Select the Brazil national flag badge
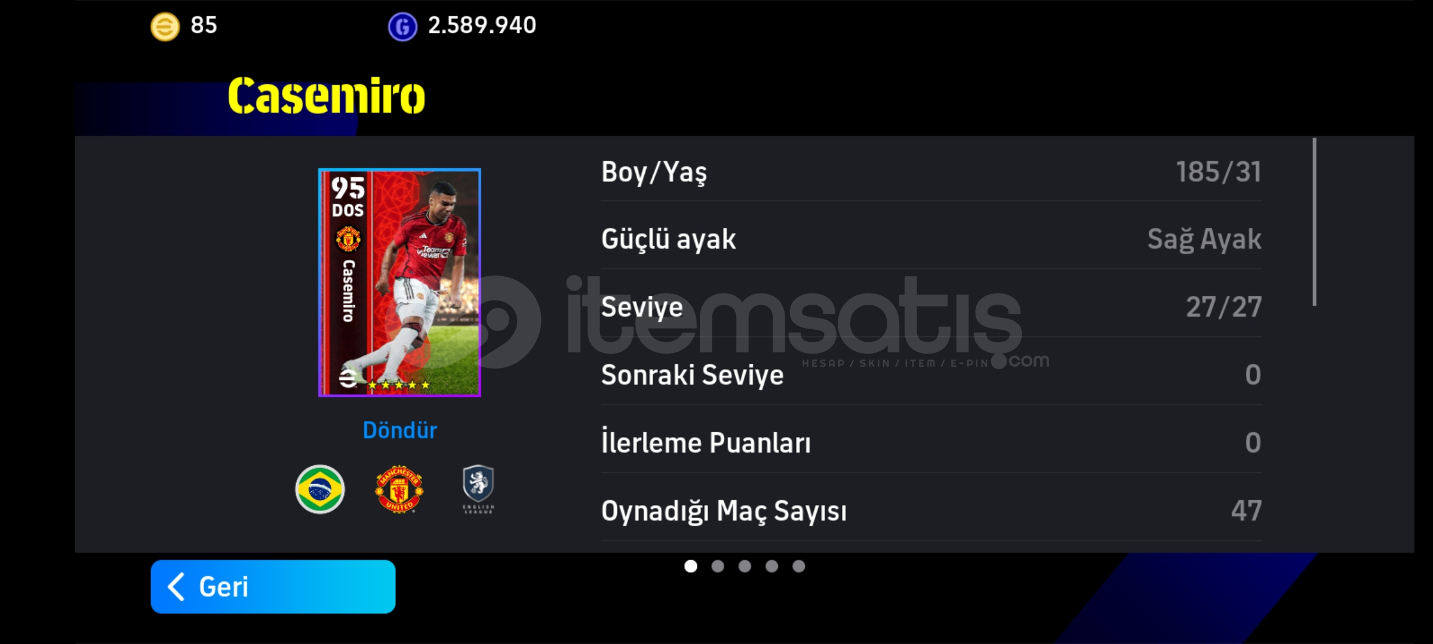 click(320, 489)
